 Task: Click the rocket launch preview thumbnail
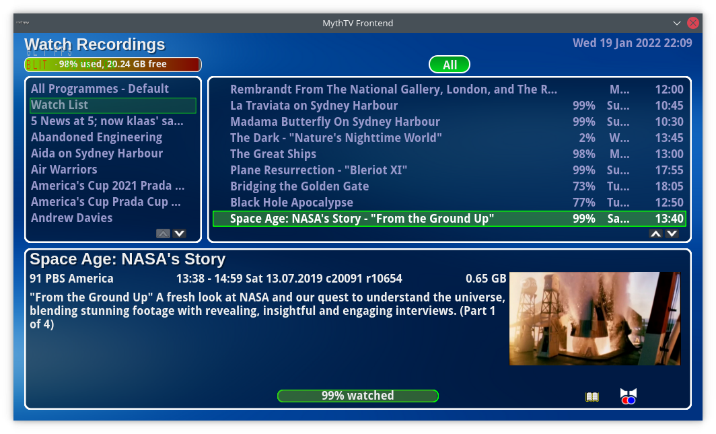tap(595, 318)
